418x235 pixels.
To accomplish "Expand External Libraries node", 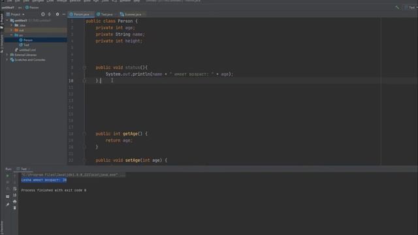I will click(7, 55).
